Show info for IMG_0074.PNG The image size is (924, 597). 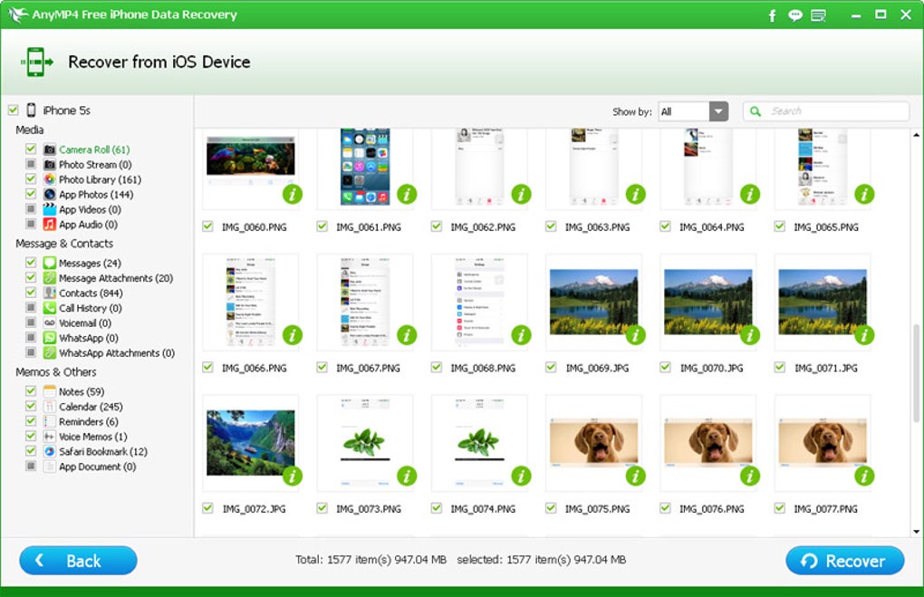(521, 476)
